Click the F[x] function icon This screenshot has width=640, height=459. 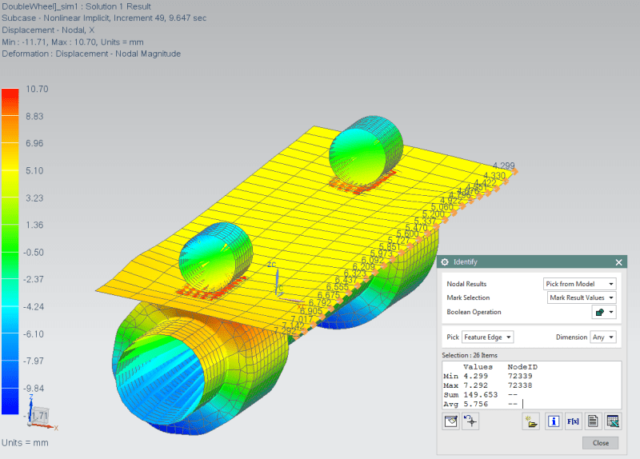tap(573, 421)
